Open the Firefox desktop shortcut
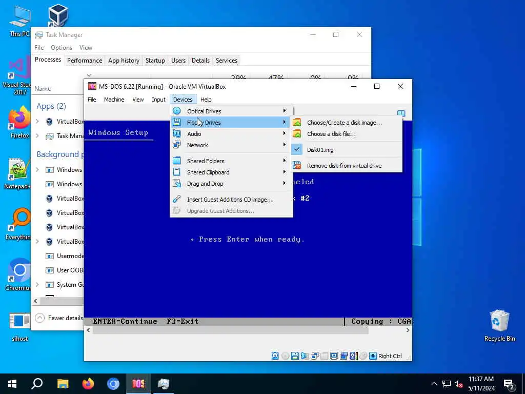525x394 pixels. pyautogui.click(x=19, y=122)
